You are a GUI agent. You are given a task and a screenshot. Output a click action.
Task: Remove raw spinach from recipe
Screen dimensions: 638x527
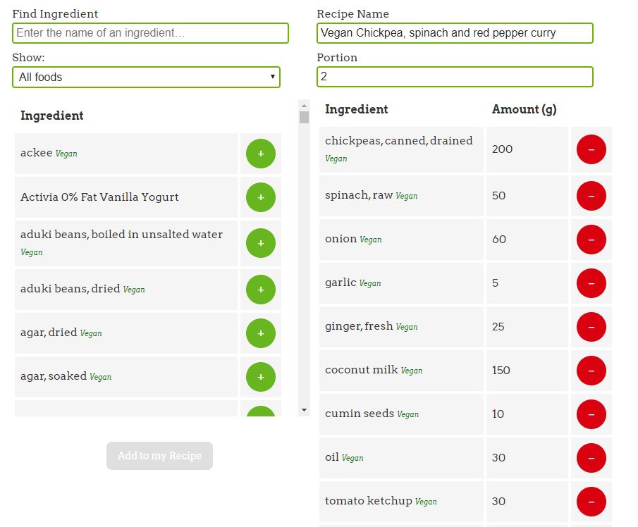[x=591, y=196]
